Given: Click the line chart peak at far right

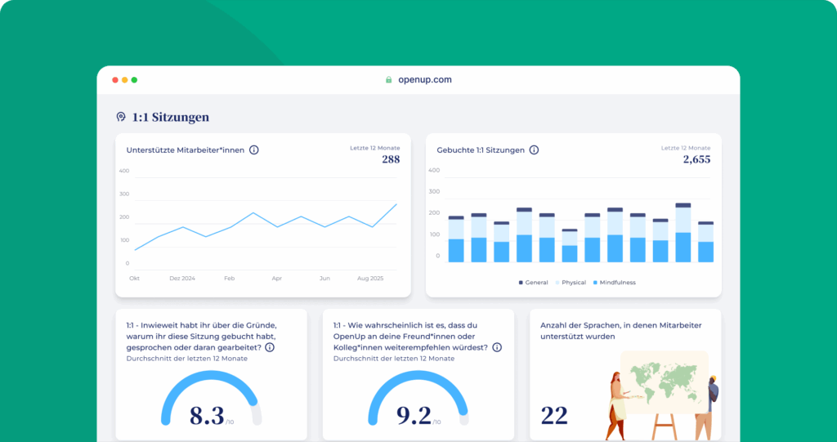Looking at the screenshot, I should (396, 204).
